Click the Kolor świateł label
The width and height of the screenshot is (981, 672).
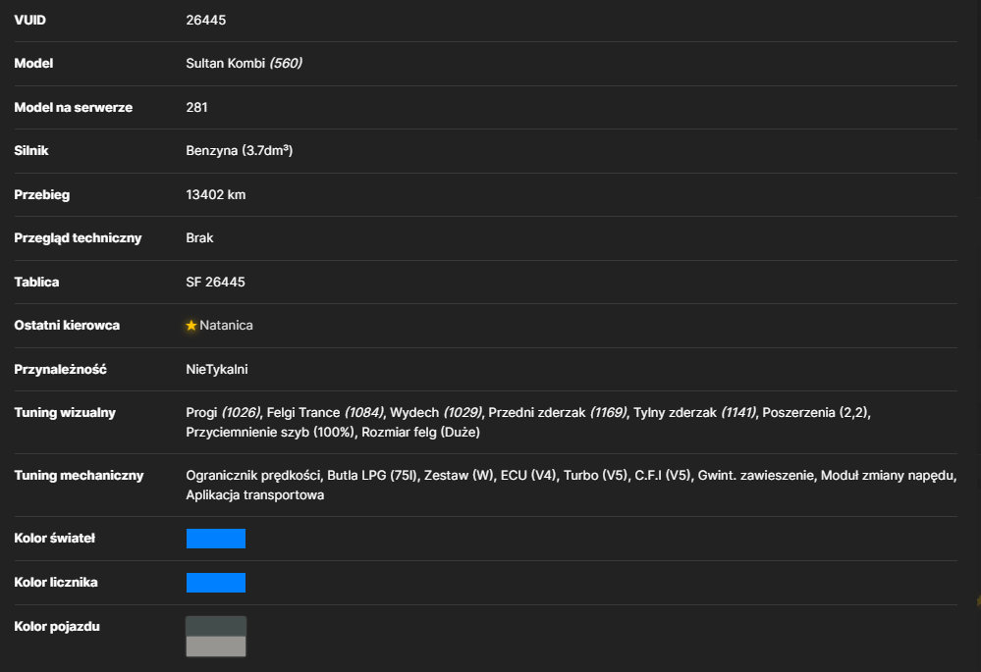click(54, 539)
